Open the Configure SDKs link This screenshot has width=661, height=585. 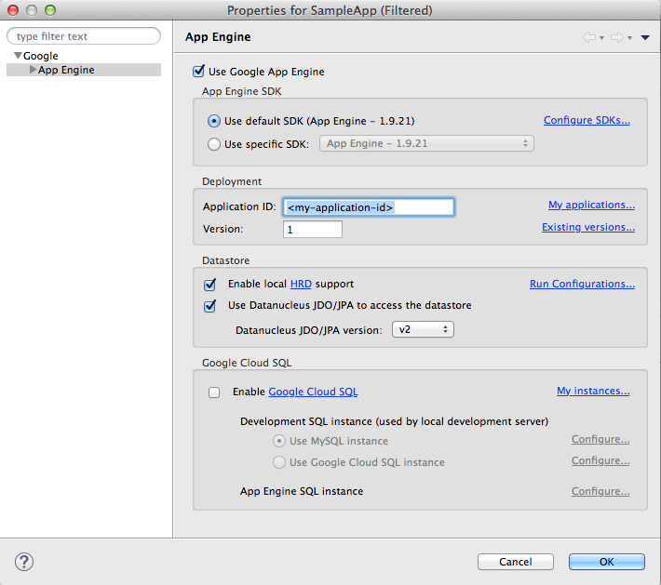pyautogui.click(x=587, y=121)
